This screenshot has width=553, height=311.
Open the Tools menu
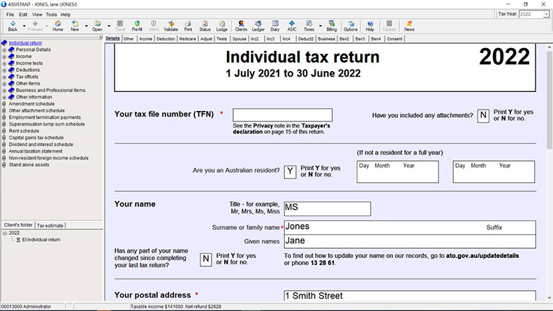[52, 14]
